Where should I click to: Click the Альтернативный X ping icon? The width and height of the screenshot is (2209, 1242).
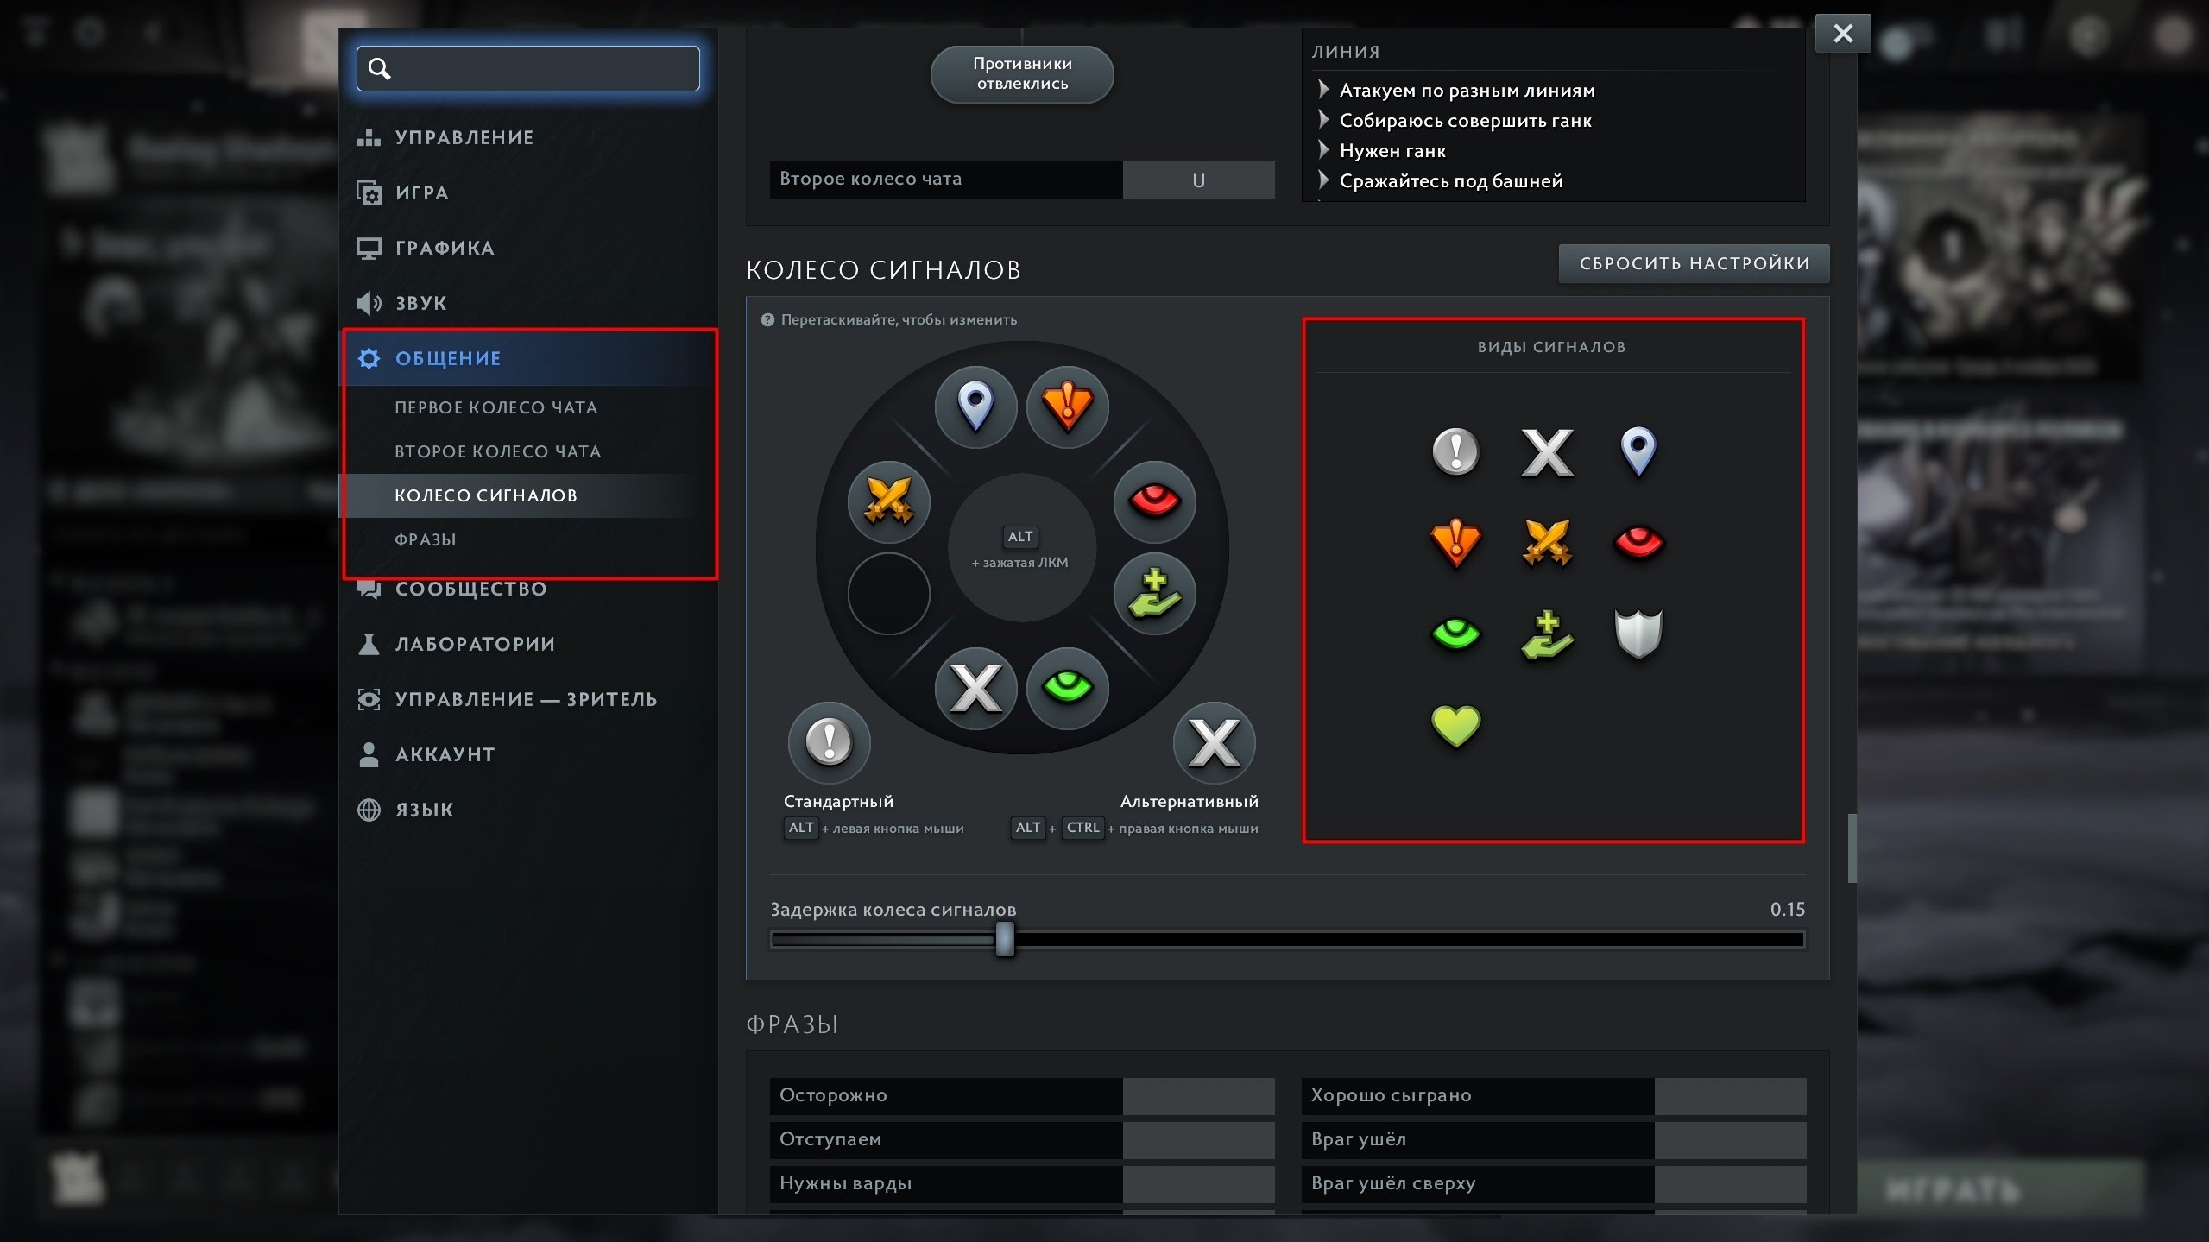pyautogui.click(x=1214, y=742)
